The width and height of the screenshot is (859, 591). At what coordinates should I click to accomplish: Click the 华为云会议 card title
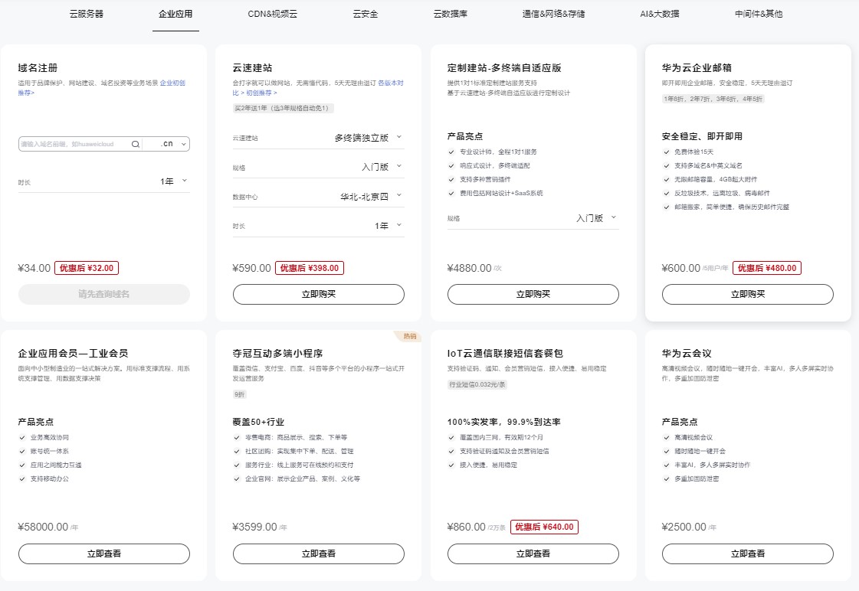click(x=687, y=354)
